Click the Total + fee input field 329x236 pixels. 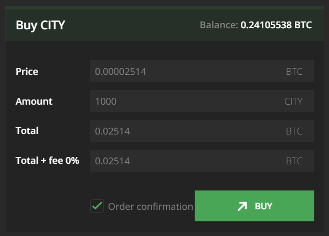184,161
